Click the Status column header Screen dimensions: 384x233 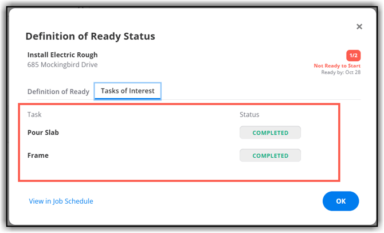click(249, 115)
